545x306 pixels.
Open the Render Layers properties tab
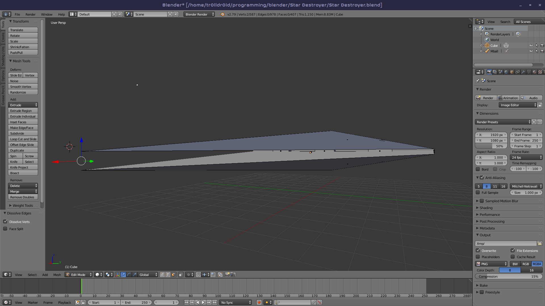[x=495, y=72]
